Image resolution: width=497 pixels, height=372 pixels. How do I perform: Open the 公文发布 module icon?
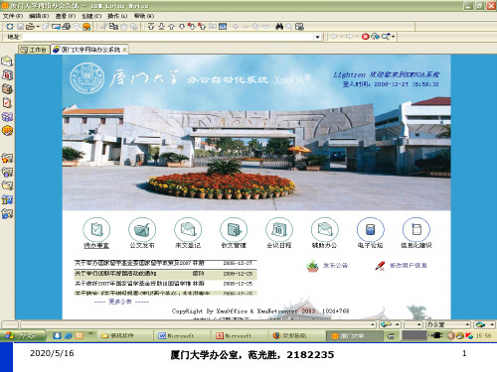point(142,229)
